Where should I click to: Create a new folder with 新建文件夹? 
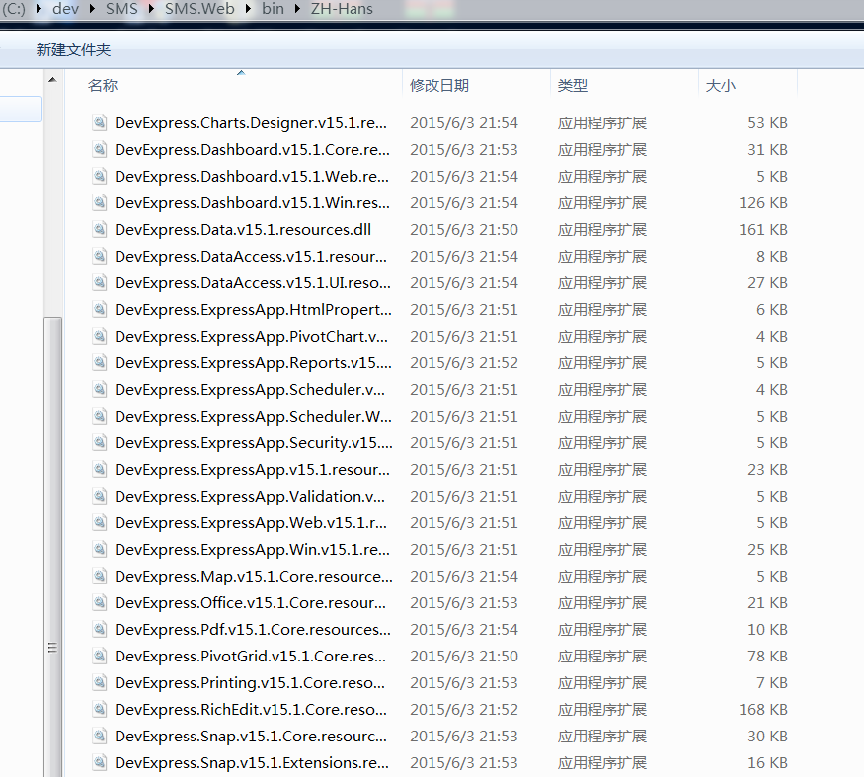coord(73,50)
